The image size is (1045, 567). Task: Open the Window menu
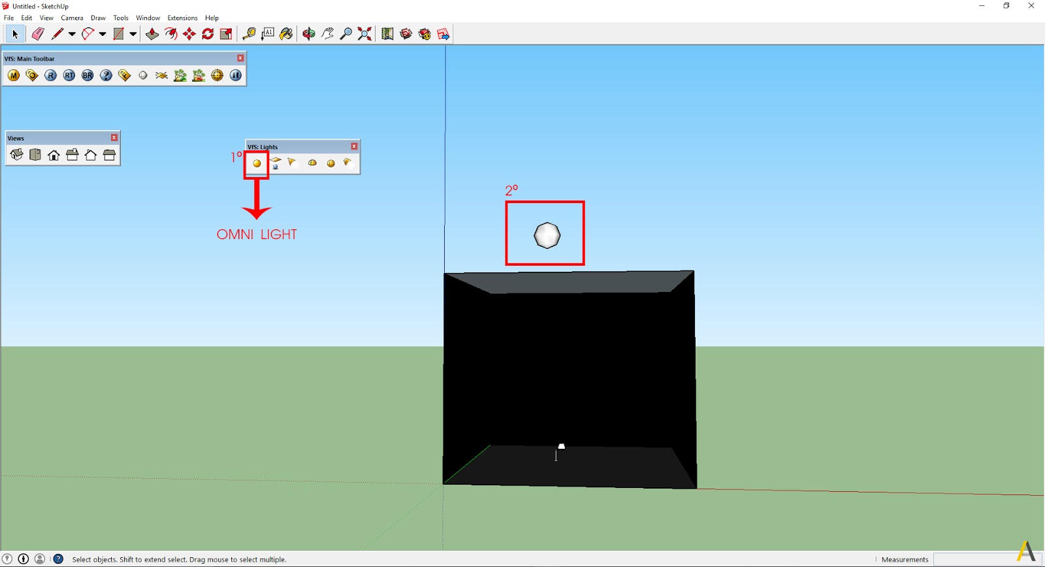coord(148,18)
